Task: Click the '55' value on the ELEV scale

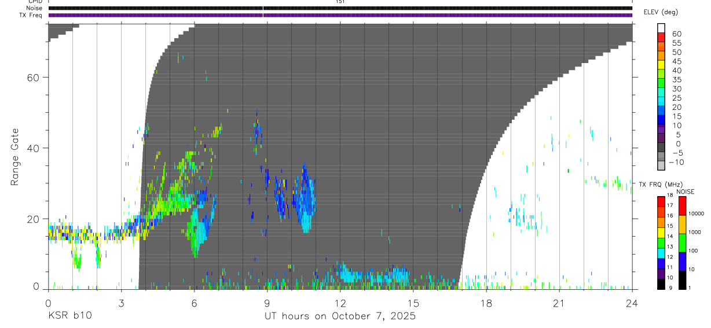Action: [677, 43]
